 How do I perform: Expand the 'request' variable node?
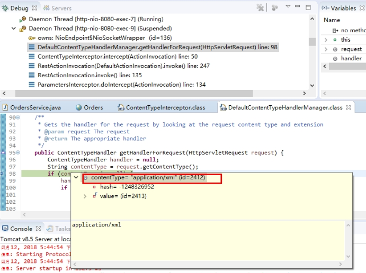326,49
